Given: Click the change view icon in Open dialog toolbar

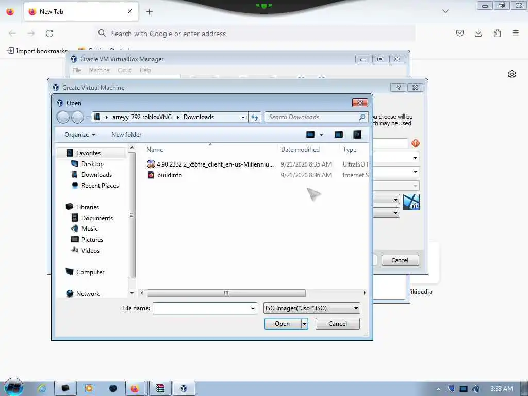Looking at the screenshot, I should coord(310,135).
